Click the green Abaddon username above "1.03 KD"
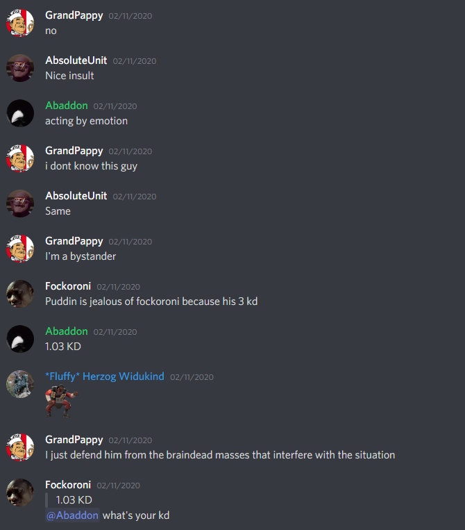 [67, 331]
